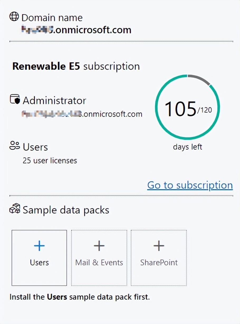Viewport: 240px width, 324px height.
Task: Open the Go to subscription link
Action: point(190,185)
